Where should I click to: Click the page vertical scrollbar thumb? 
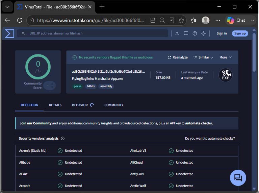click(254, 52)
